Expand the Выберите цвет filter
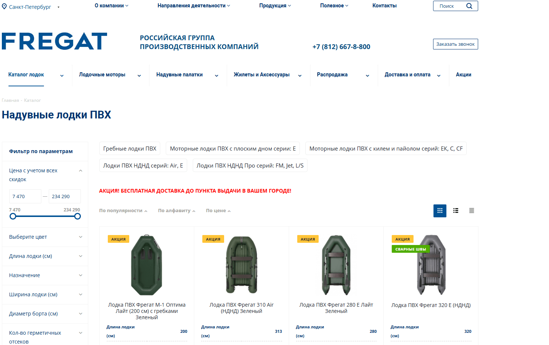 (x=45, y=237)
